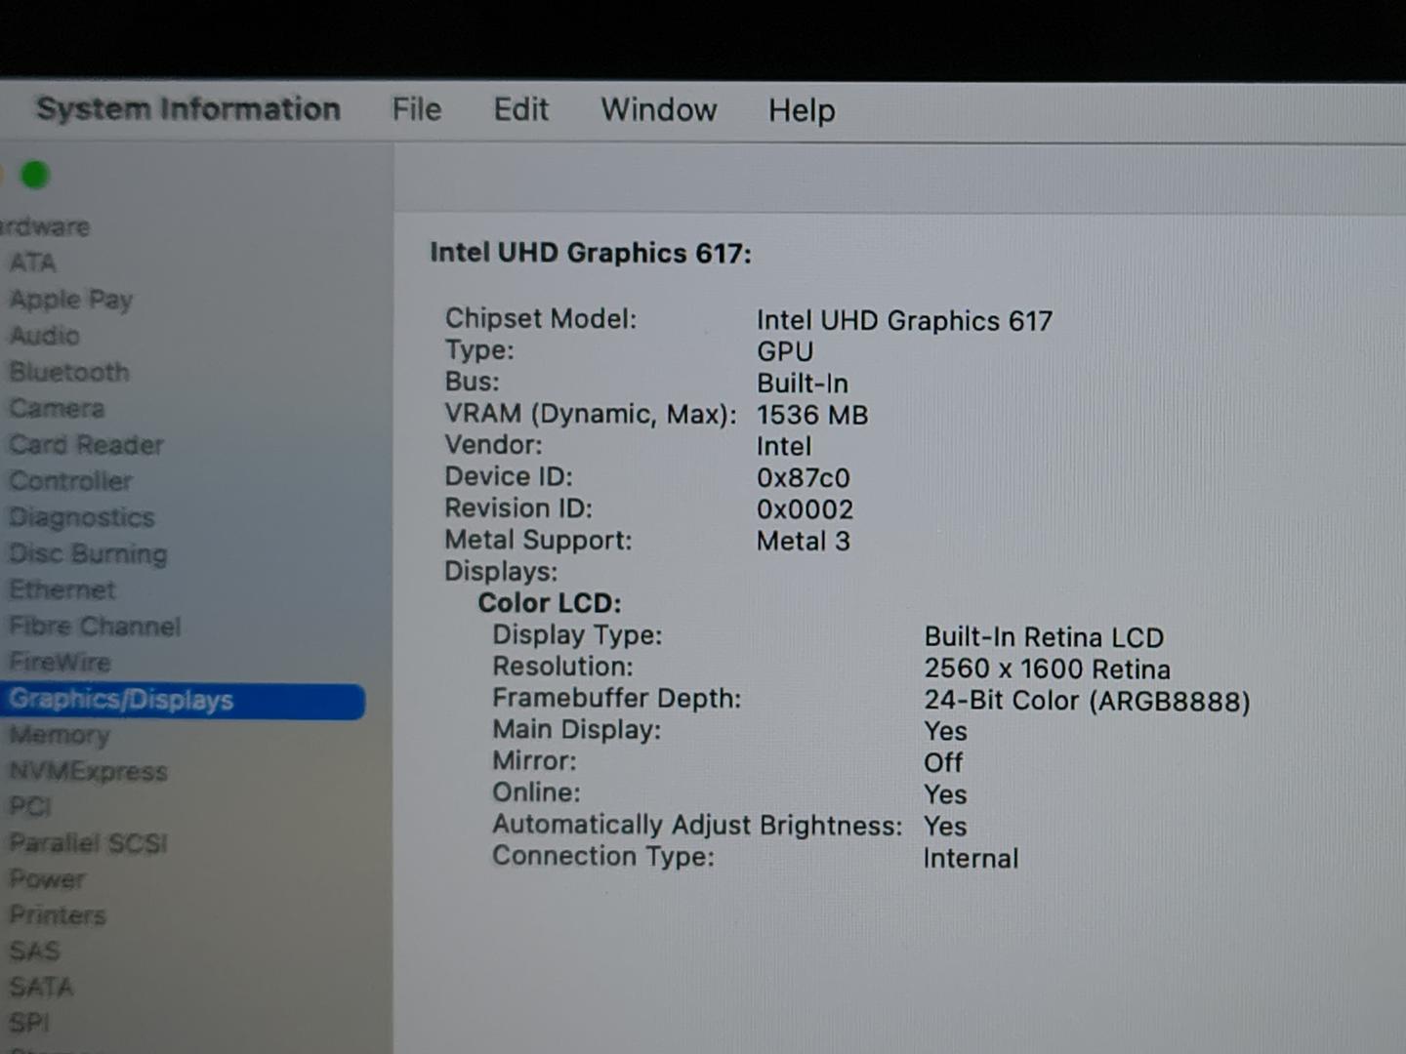1406x1054 pixels.
Task: Select the highlighted Graphics/Displays item
Action: [122, 700]
